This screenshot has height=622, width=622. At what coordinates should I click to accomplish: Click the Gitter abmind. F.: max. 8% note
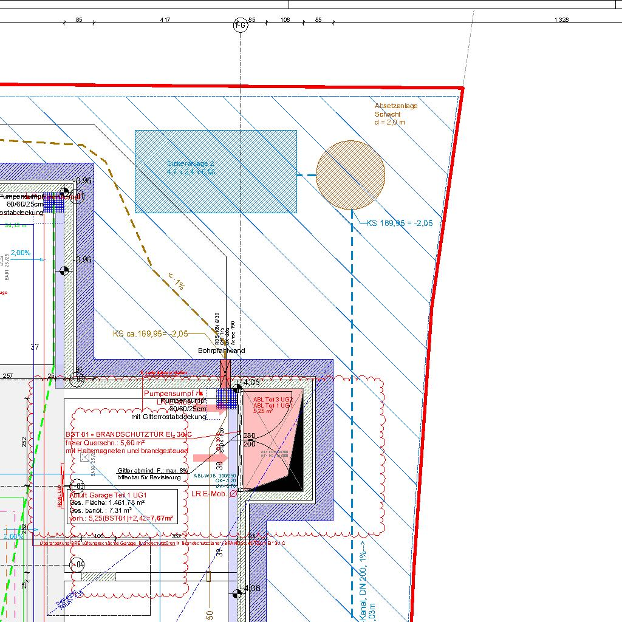152,471
